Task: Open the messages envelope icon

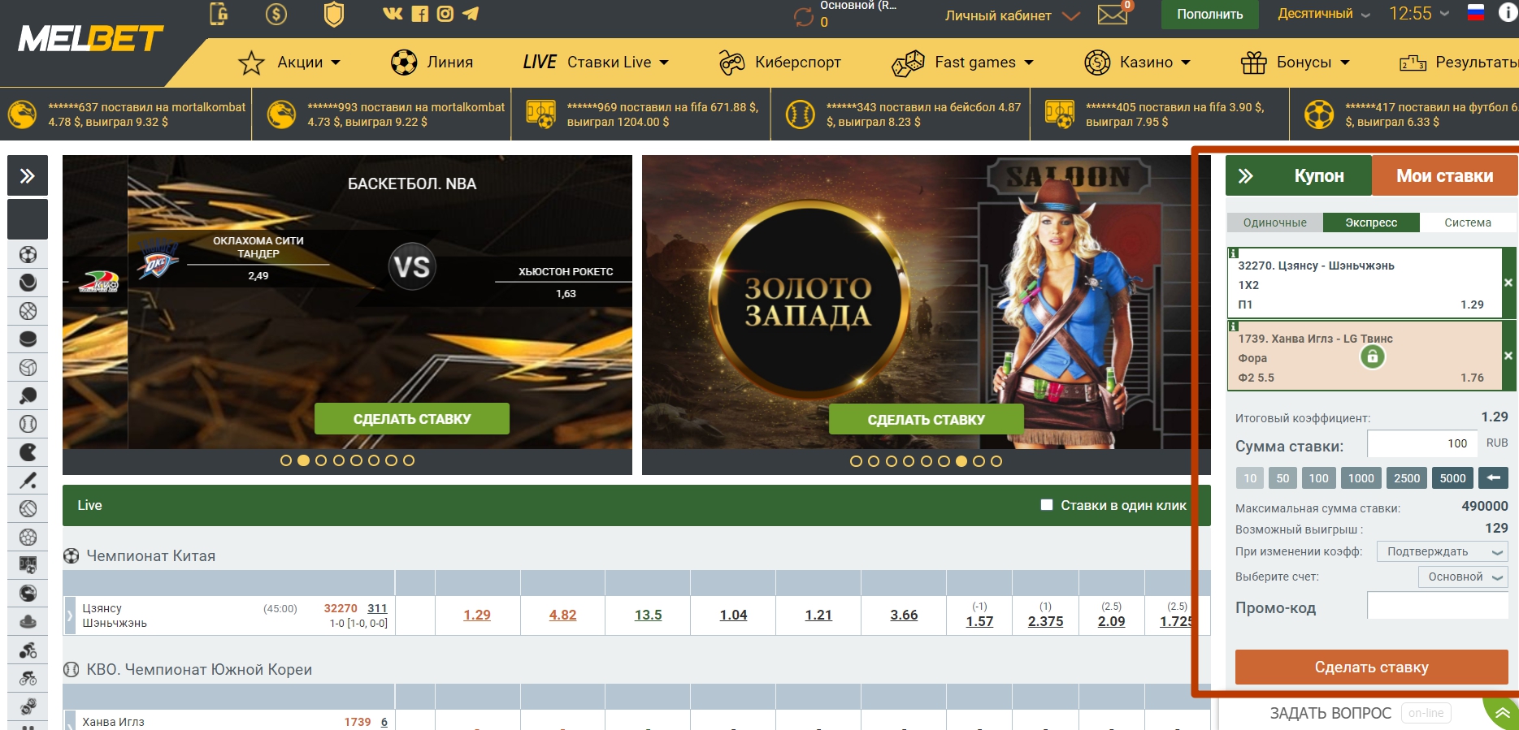Action: tap(1112, 15)
